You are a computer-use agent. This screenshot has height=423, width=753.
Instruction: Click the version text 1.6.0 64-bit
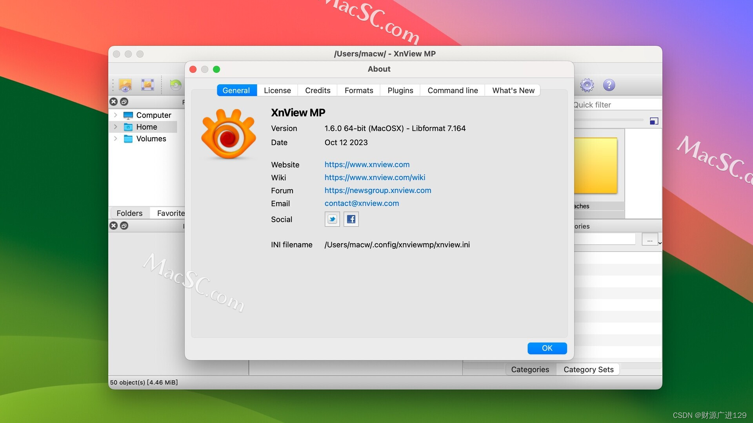click(395, 128)
